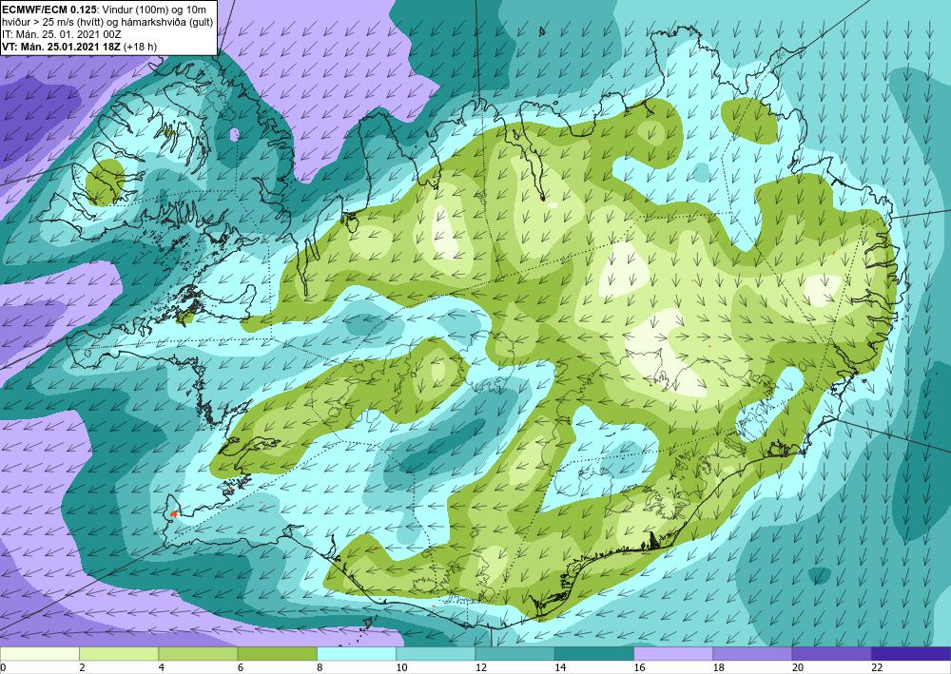
Task: Click the lavender 16–18 m/s legend swatch
Action: [x=673, y=653]
